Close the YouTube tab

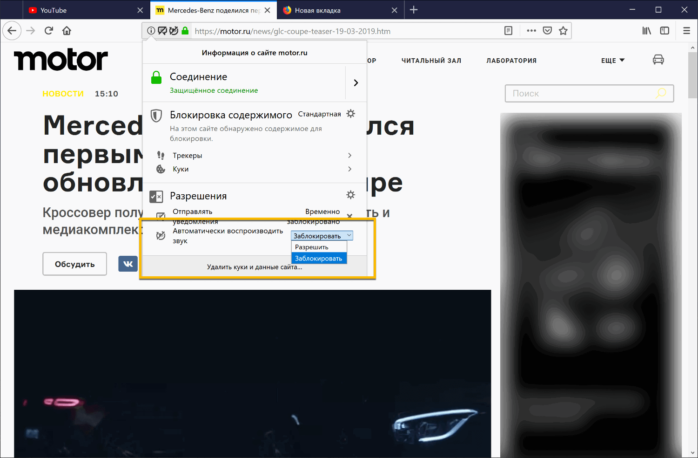[140, 10]
